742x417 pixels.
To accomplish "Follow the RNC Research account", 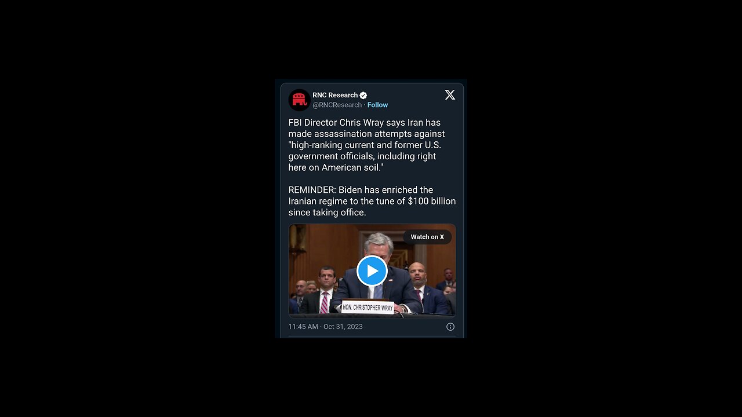I will pyautogui.click(x=377, y=105).
